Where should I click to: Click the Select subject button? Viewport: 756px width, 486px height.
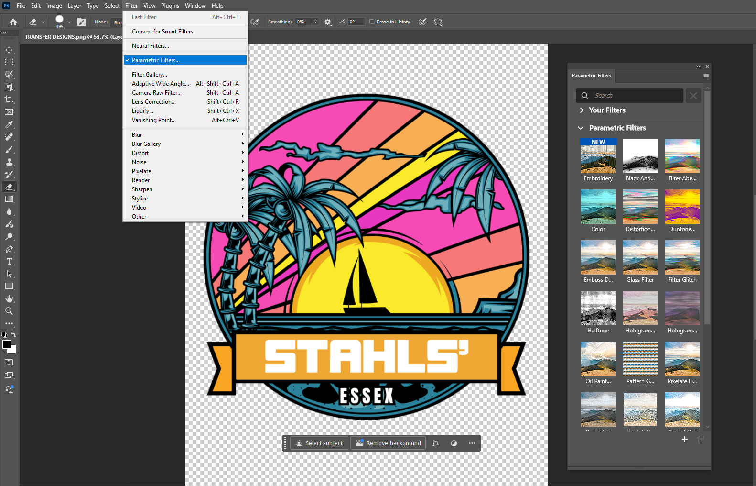[x=319, y=443]
